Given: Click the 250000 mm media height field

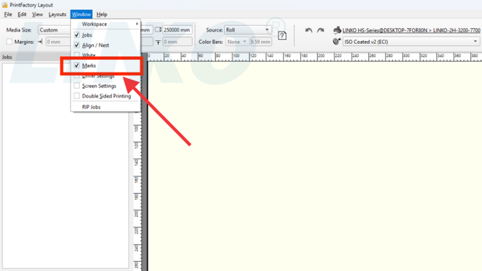Looking at the screenshot, I should [177, 30].
